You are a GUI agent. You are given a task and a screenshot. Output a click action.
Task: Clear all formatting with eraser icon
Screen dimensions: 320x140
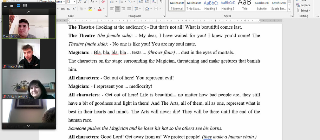103,1
